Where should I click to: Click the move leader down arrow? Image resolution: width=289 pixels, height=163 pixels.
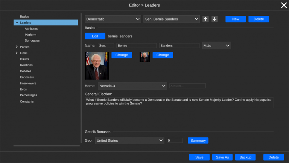tap(214, 19)
